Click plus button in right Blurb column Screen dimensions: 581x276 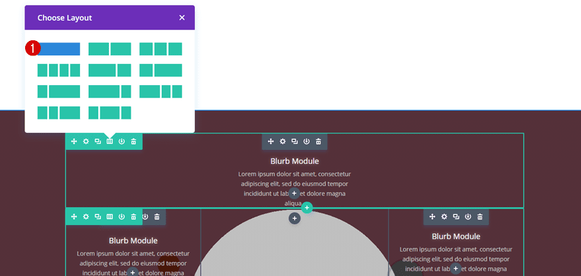pyautogui.click(x=456, y=269)
